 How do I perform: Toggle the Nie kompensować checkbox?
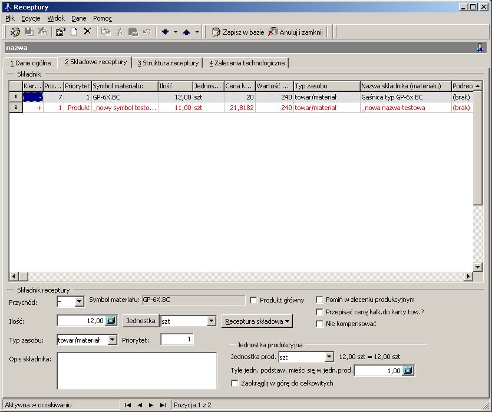click(319, 324)
